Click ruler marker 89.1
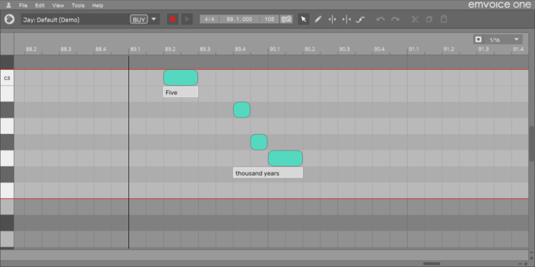This screenshot has height=267, width=535. pyautogui.click(x=135, y=49)
